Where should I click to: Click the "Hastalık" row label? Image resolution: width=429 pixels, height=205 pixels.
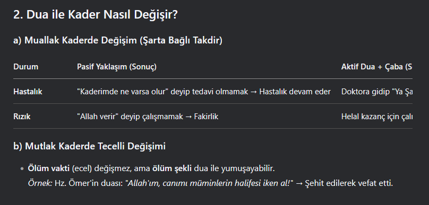28,92
